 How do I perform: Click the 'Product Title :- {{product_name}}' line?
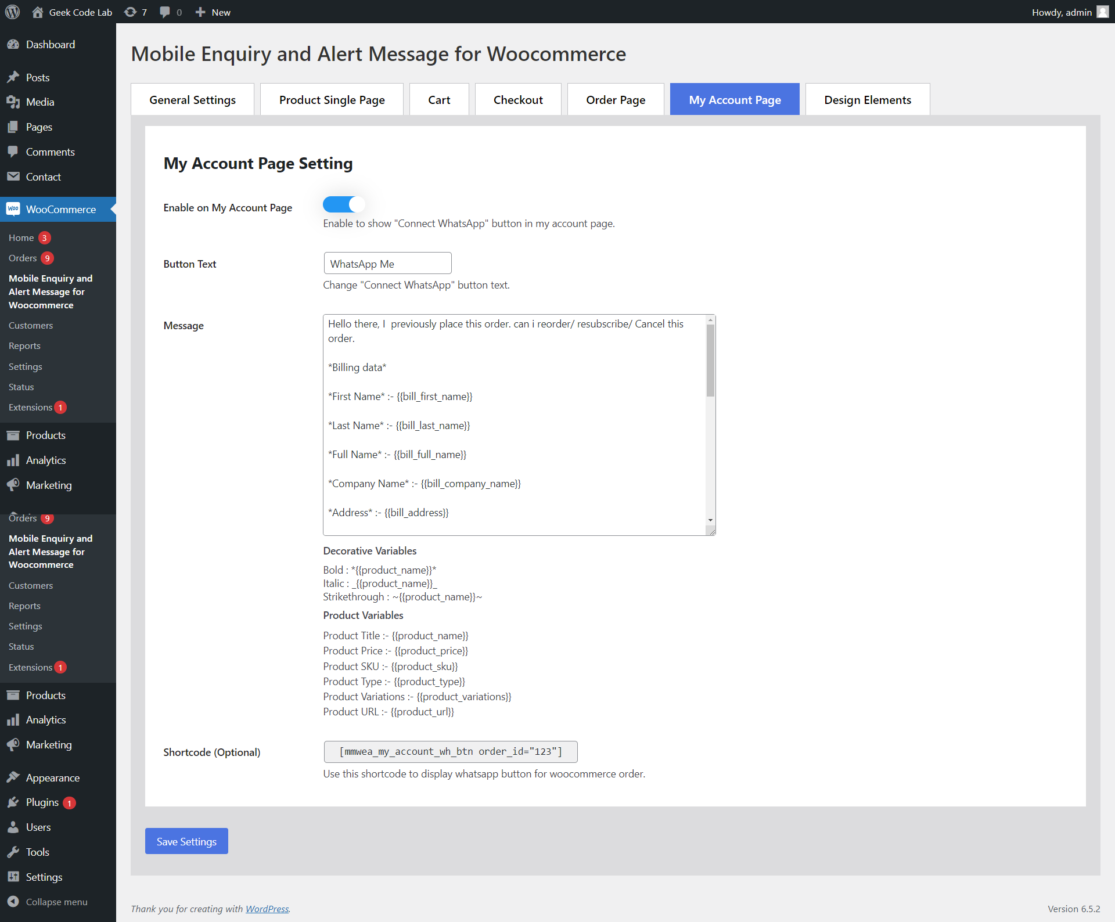pos(396,636)
